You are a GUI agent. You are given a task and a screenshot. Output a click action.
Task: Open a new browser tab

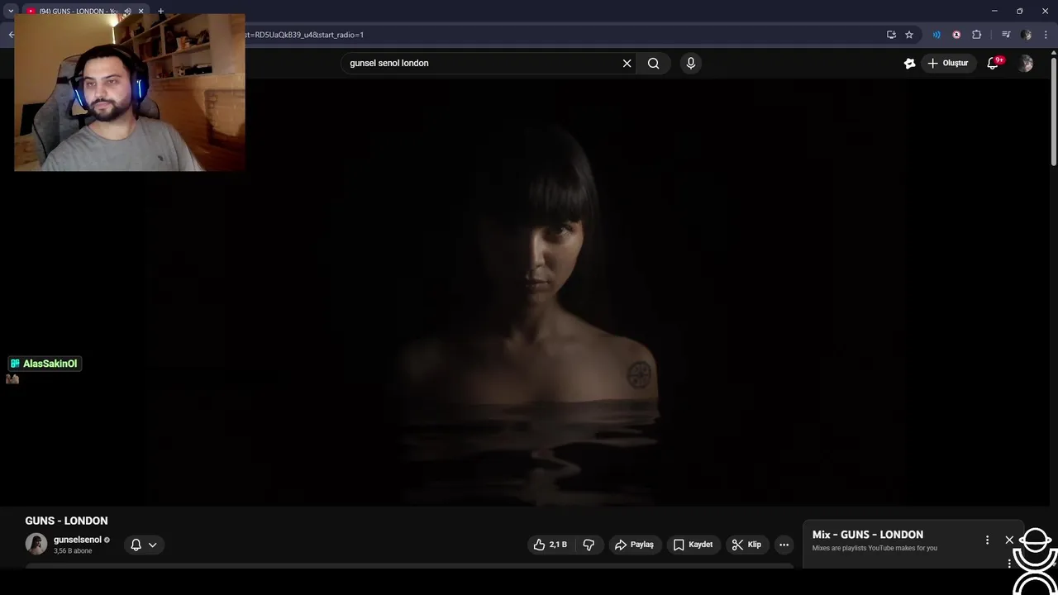click(160, 12)
